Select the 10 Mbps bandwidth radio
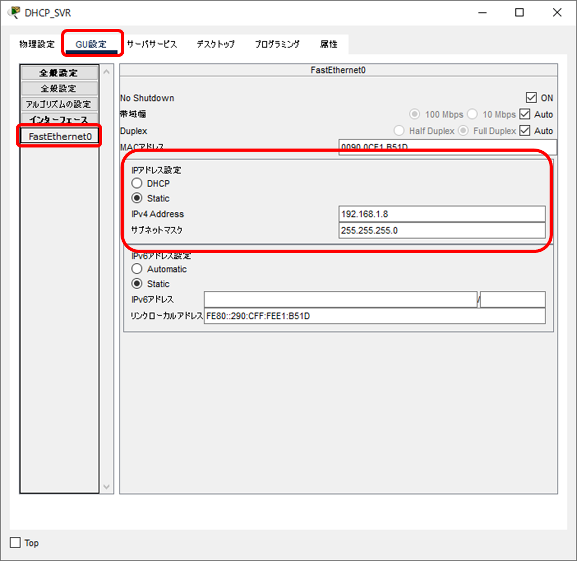 (472, 114)
